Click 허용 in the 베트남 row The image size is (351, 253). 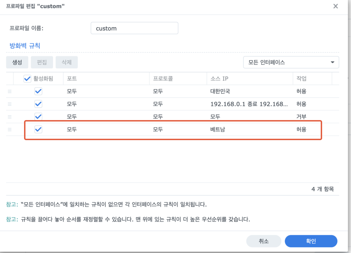[x=301, y=129]
